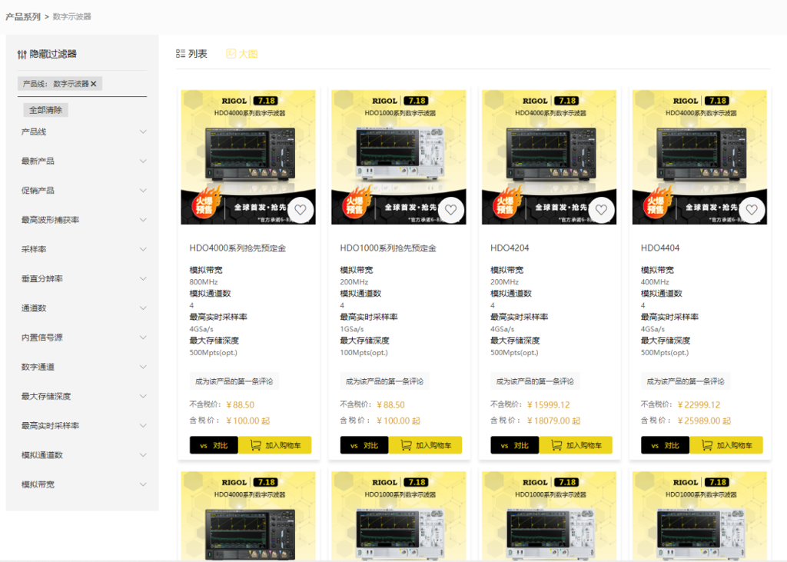Add HDO4204 to comparison with 对比
The image size is (787, 562).
515,445
